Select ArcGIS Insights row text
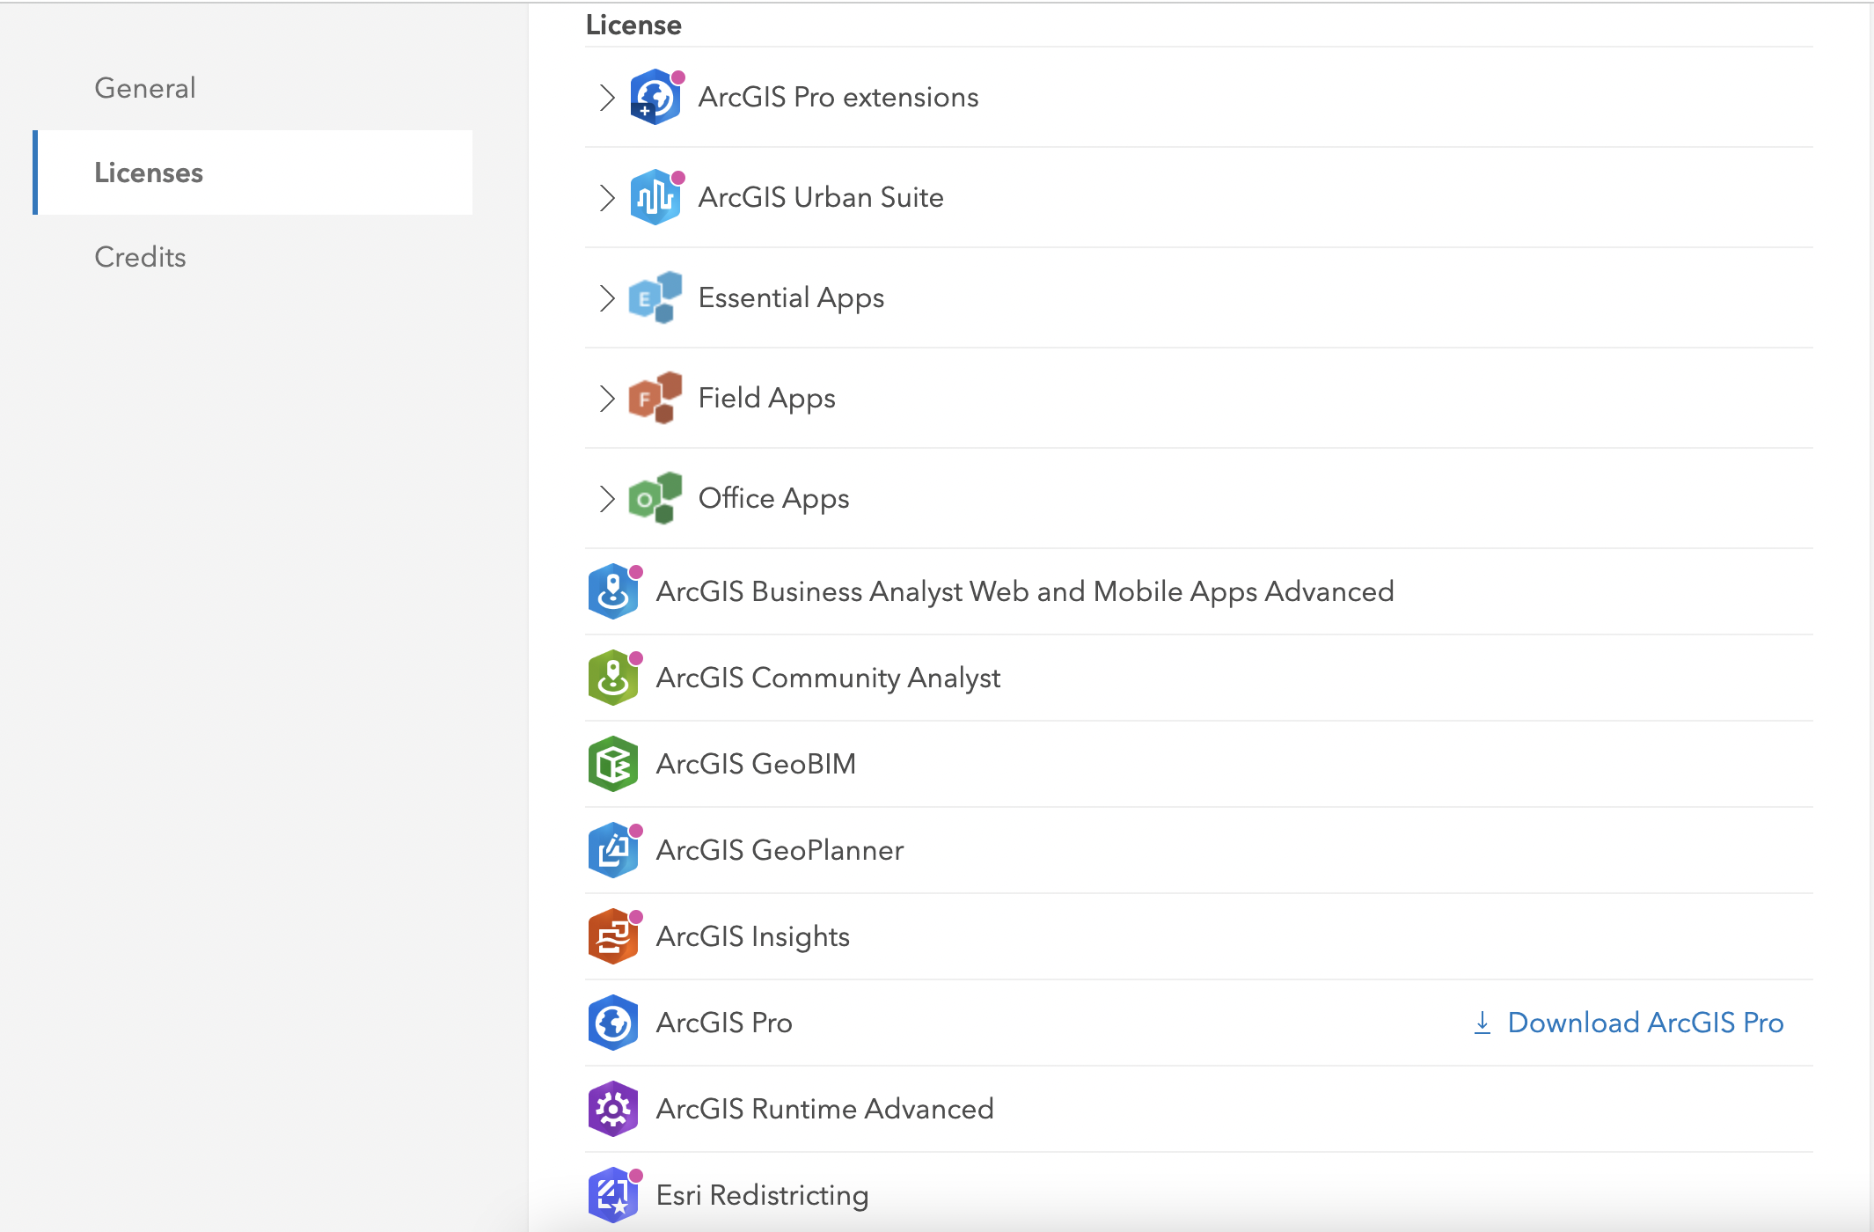The height and width of the screenshot is (1232, 1874). point(752,936)
